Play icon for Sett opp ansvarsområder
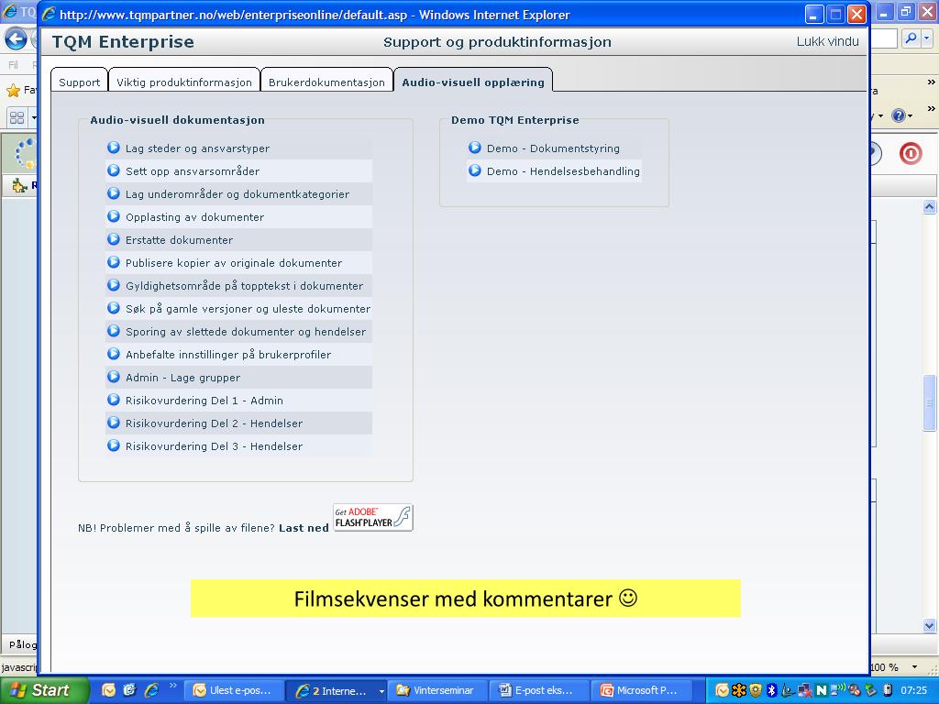Image resolution: width=939 pixels, height=704 pixels. 113,170
